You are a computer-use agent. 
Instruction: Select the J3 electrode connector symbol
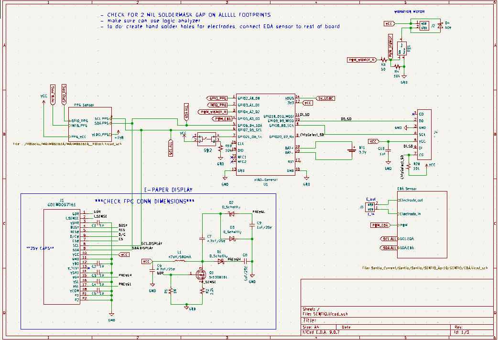(370, 207)
